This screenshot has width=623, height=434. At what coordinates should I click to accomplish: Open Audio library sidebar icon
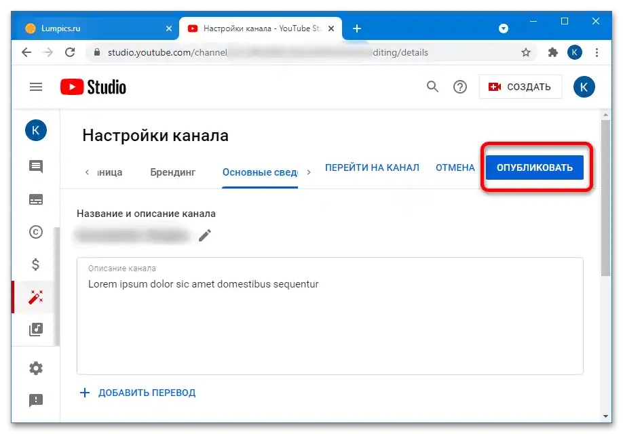[36, 329]
